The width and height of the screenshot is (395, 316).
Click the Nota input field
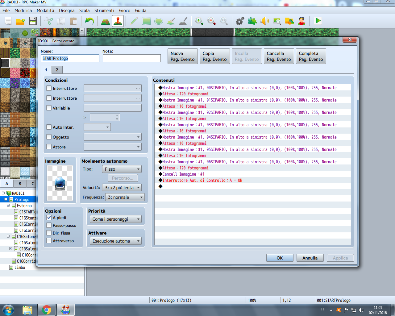tap(132, 58)
